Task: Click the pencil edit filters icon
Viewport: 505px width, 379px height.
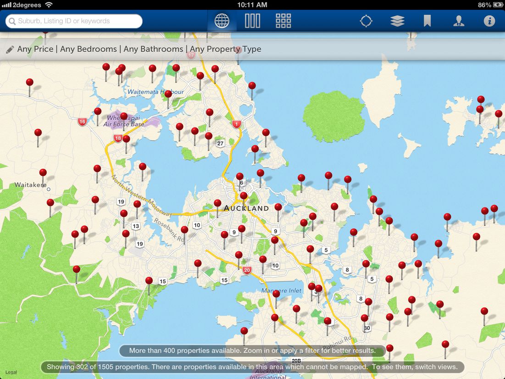Action: (10, 50)
